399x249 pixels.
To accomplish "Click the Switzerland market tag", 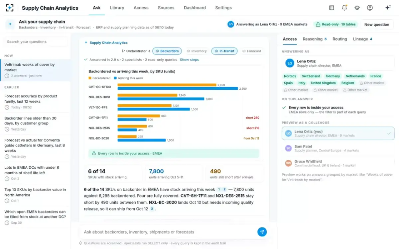I will [311, 76].
